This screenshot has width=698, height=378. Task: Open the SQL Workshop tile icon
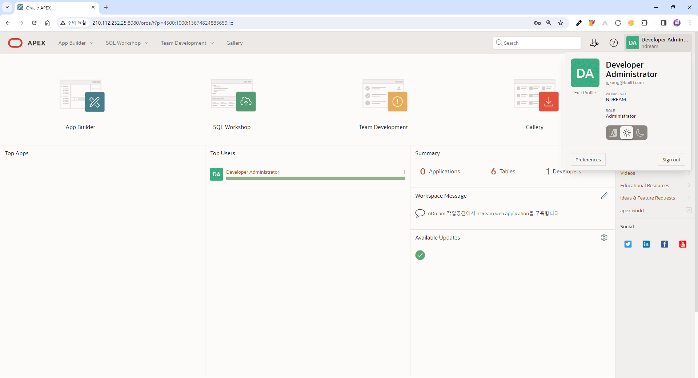233,96
